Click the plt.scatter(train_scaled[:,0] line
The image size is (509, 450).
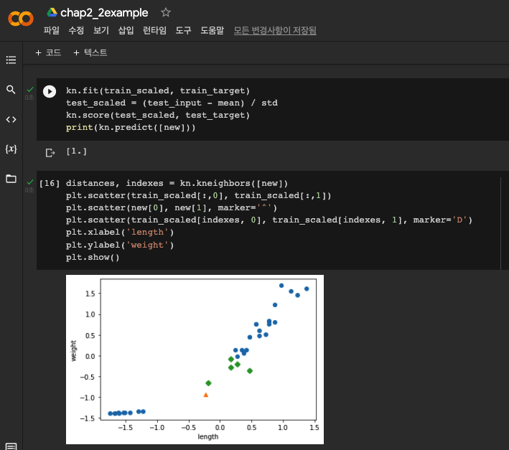coord(198,196)
